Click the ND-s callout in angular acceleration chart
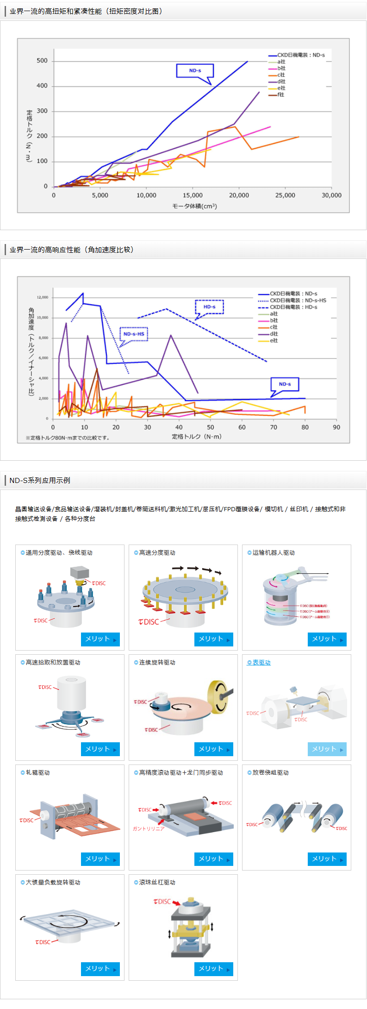Image resolution: width=367 pixels, height=1009 pixels. [285, 384]
